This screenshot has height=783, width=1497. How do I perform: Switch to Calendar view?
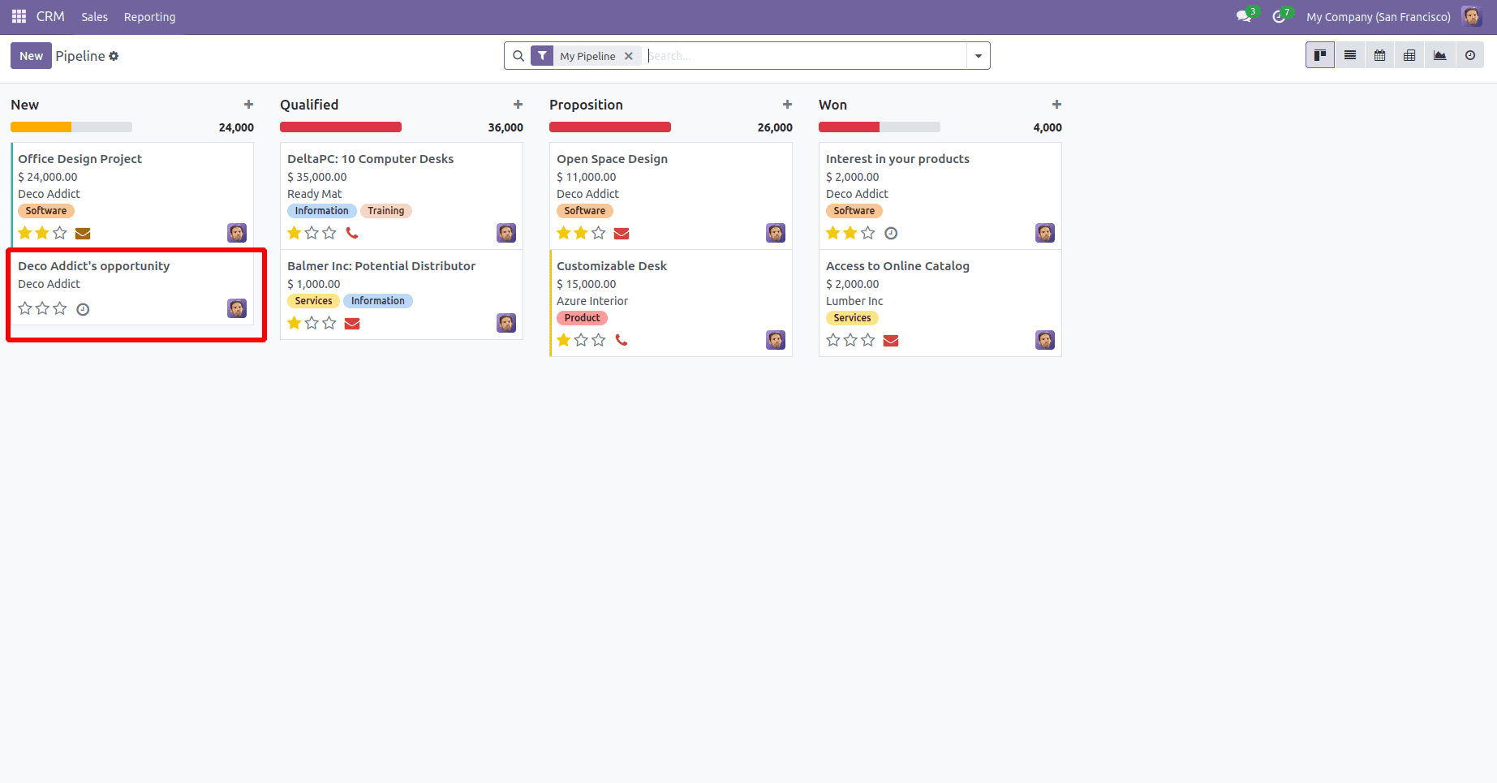click(x=1379, y=55)
